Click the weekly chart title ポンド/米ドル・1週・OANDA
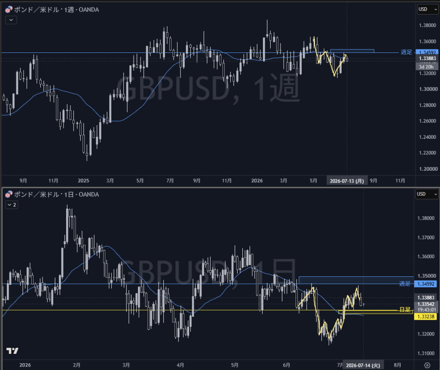This screenshot has width=440, height=370. click(x=56, y=9)
